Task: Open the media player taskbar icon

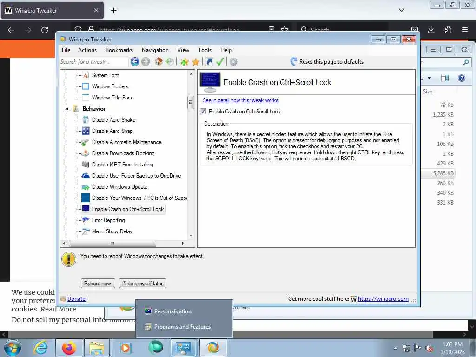Action: pos(126,348)
